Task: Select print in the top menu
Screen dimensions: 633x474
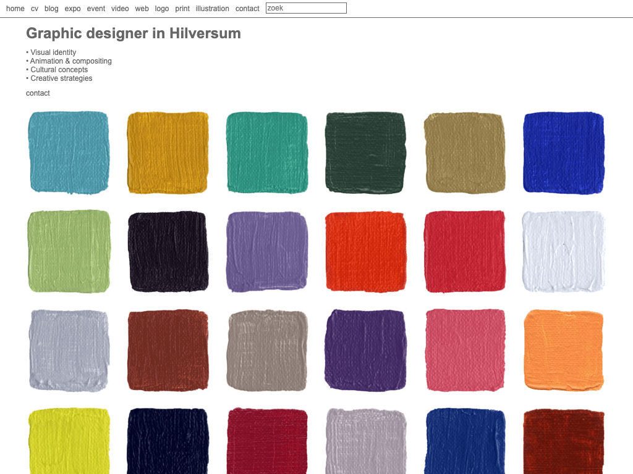Action: 182,9
